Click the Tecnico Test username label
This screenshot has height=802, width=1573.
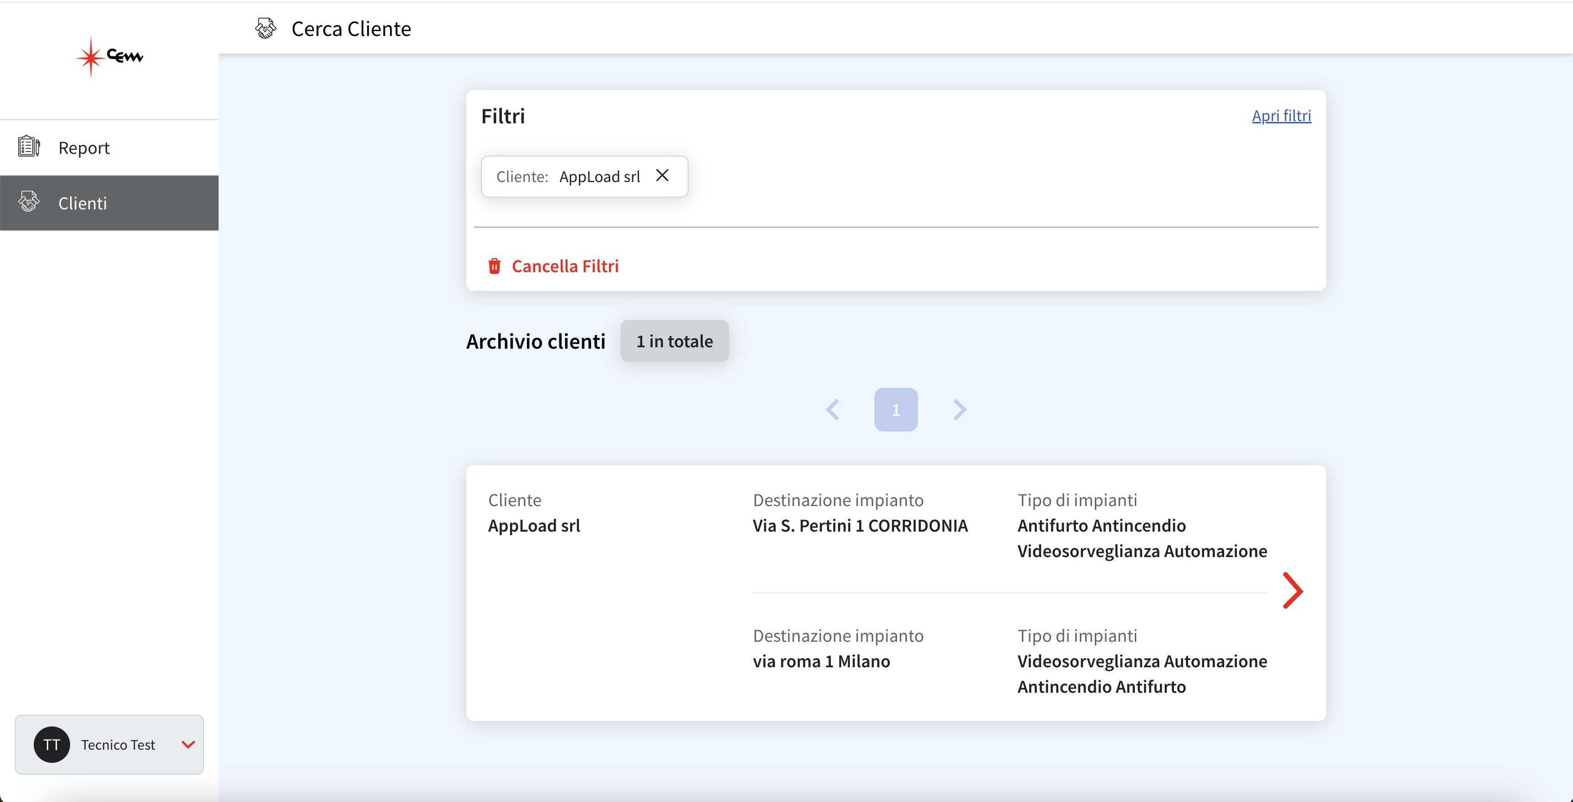(x=118, y=745)
